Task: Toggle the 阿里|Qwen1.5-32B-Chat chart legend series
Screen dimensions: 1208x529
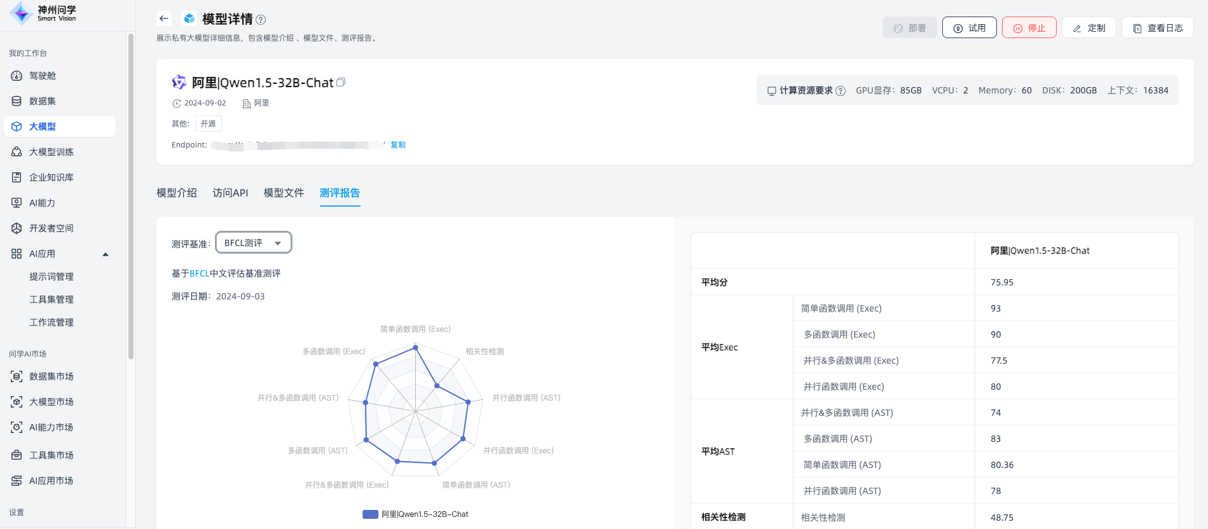Action: [x=416, y=514]
